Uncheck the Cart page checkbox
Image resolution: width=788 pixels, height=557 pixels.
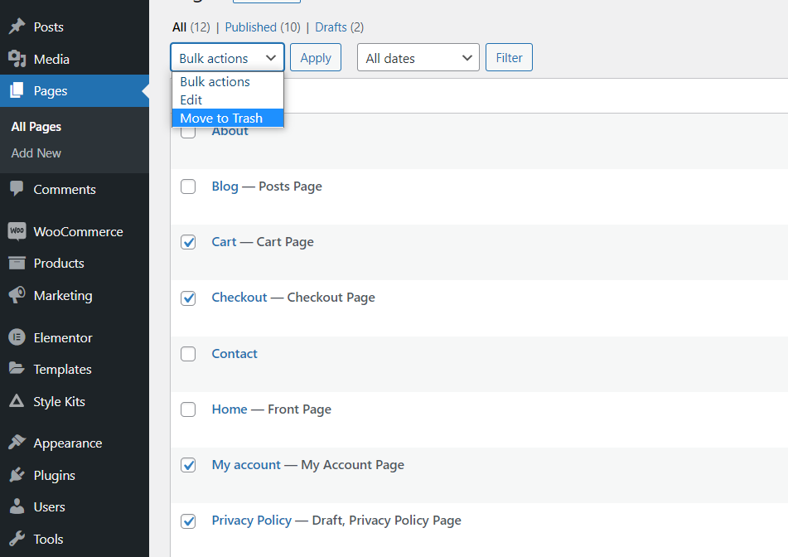[x=188, y=242]
